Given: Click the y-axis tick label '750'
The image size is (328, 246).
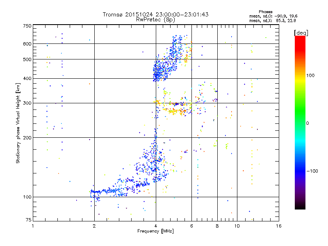Looking at the screenshot, I should (27, 26).
